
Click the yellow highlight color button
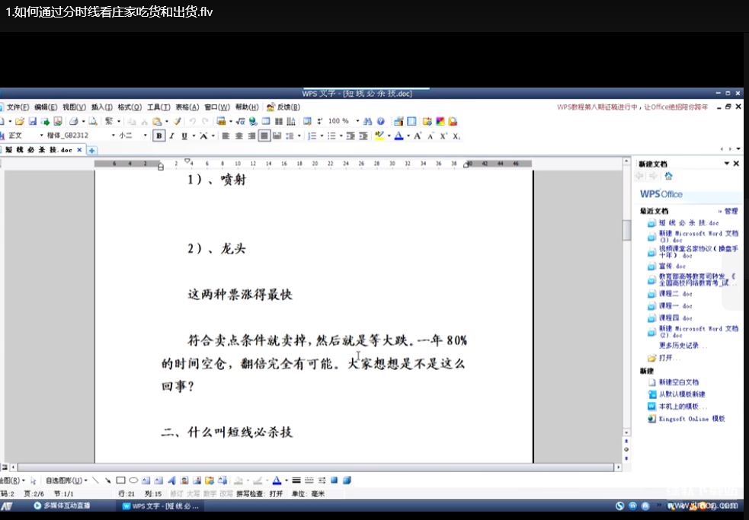pos(379,136)
